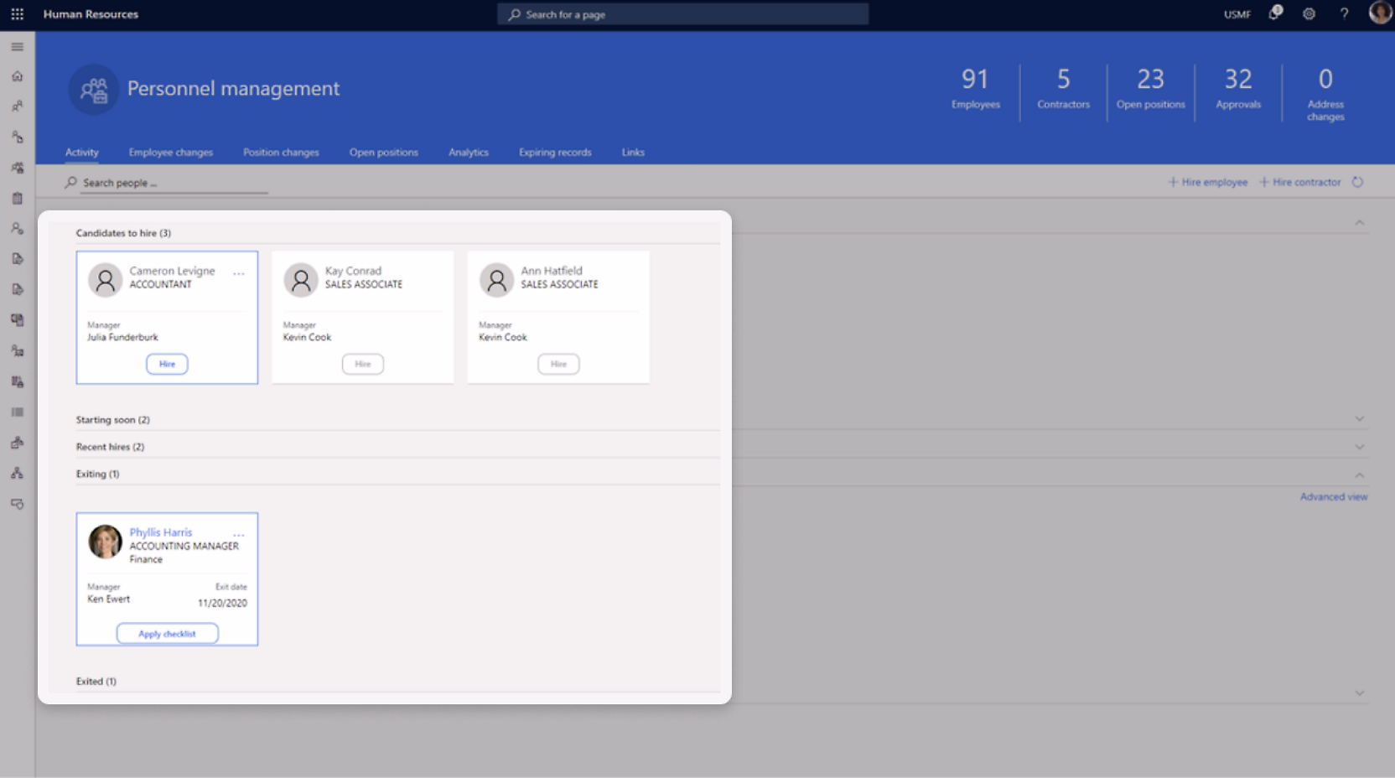Open the Advanced view link
Screen dimensions: 1395x778
1333,497
